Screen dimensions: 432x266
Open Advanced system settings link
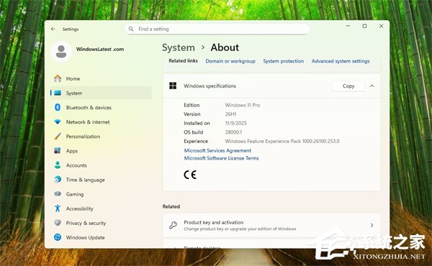point(341,61)
